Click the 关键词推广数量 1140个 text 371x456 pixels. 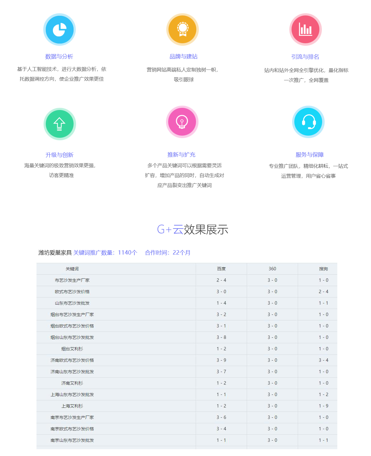pyautogui.click(x=105, y=253)
